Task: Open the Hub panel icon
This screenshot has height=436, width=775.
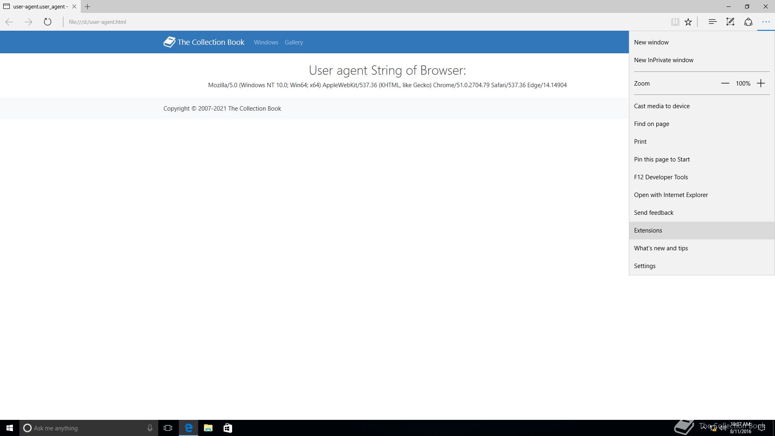Action: tap(712, 22)
